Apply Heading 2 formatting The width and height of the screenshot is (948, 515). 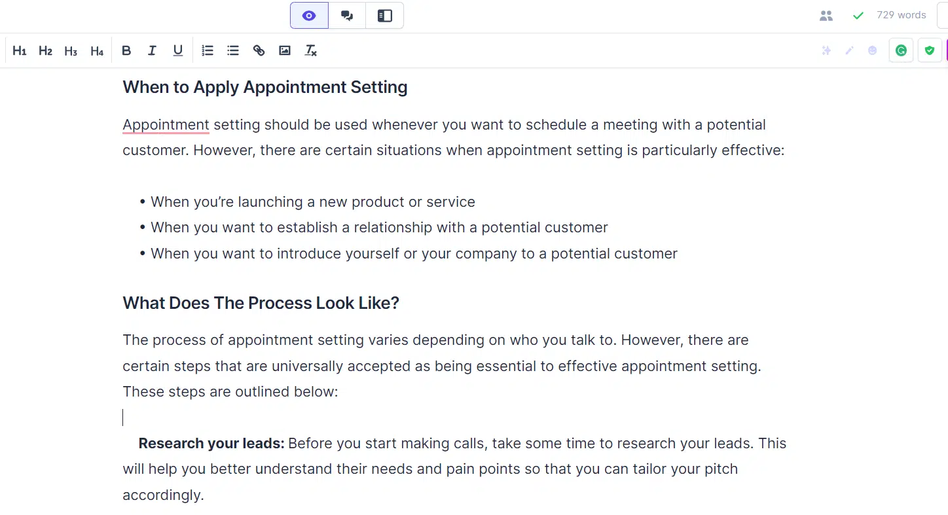[x=45, y=50]
